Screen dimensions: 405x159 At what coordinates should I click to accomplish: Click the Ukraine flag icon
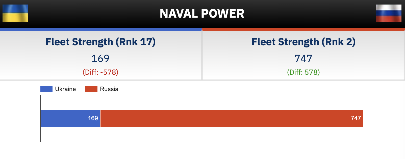tap(15, 13)
